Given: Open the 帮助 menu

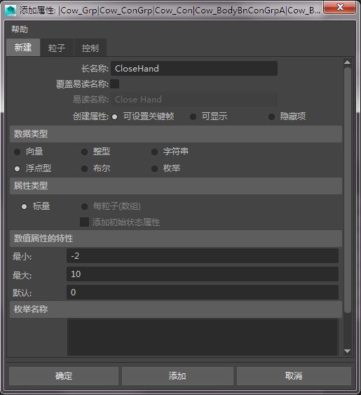Looking at the screenshot, I should pos(20,29).
